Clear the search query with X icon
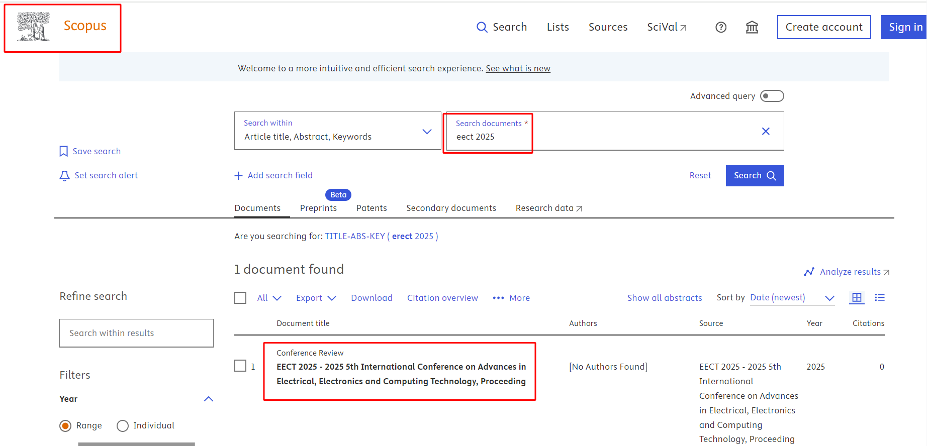927x446 pixels. 766,131
